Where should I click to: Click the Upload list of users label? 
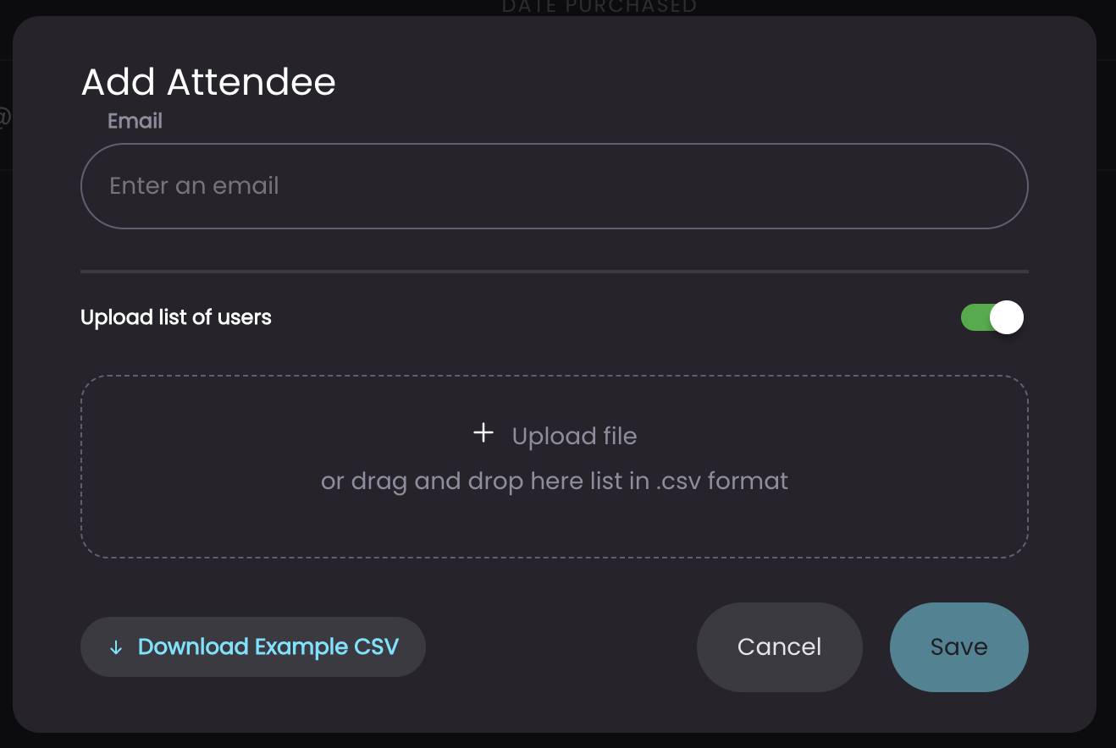coord(176,318)
